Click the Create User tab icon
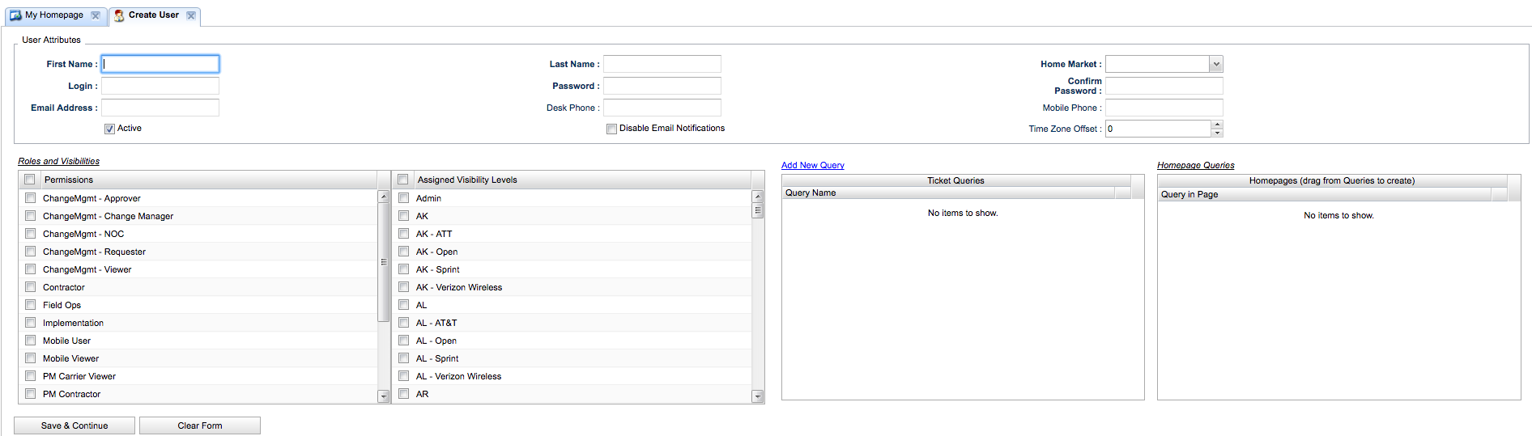Viewport: 1532px width, 436px height. [x=119, y=15]
